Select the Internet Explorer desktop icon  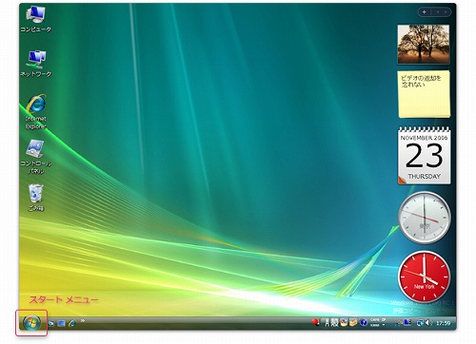pos(36,111)
